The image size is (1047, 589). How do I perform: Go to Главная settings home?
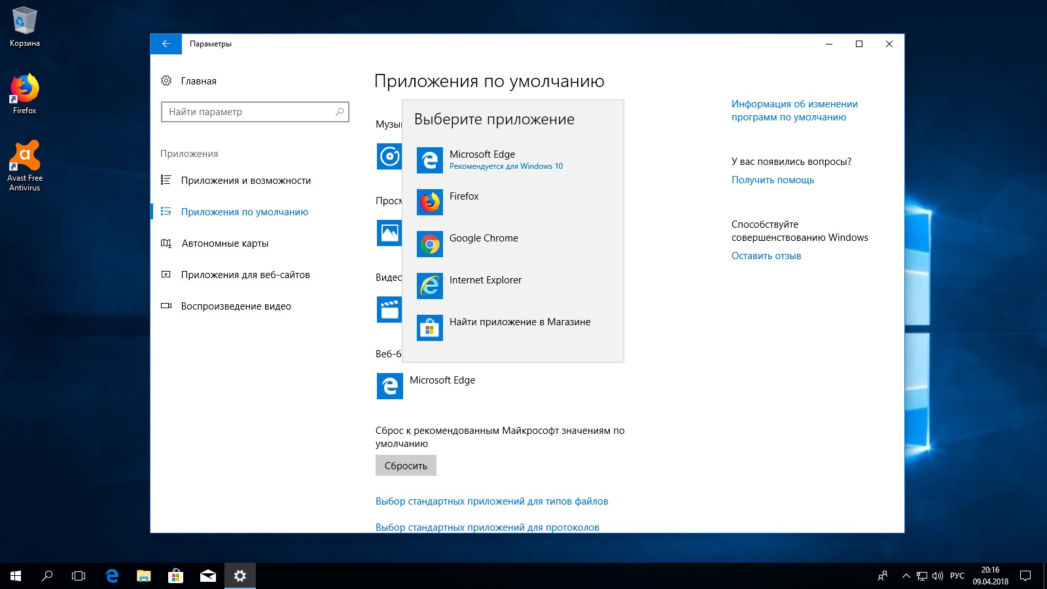[x=199, y=81]
